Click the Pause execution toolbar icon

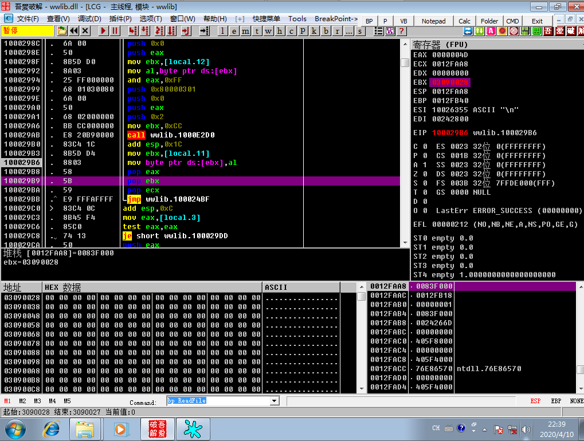[x=115, y=31]
